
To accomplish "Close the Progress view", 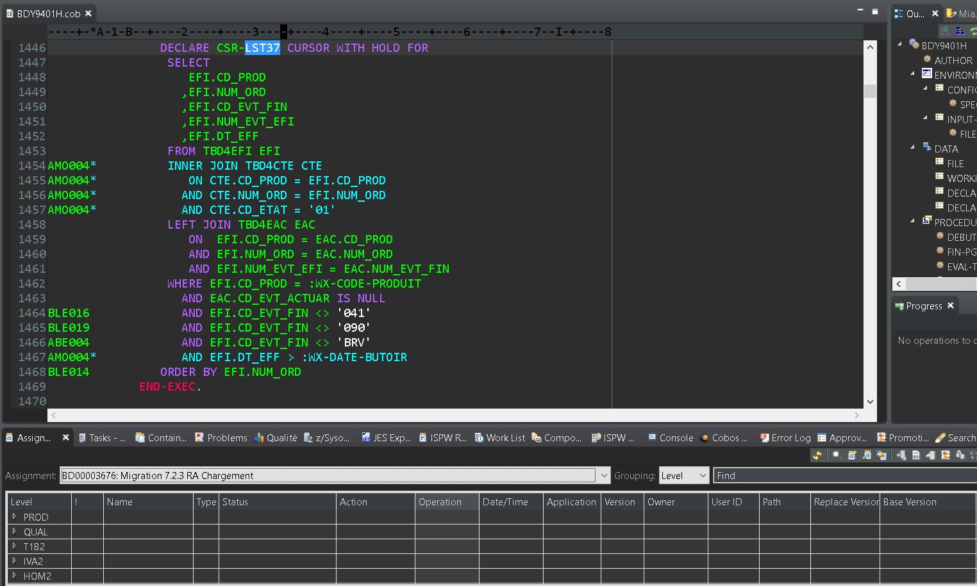I will [x=951, y=305].
